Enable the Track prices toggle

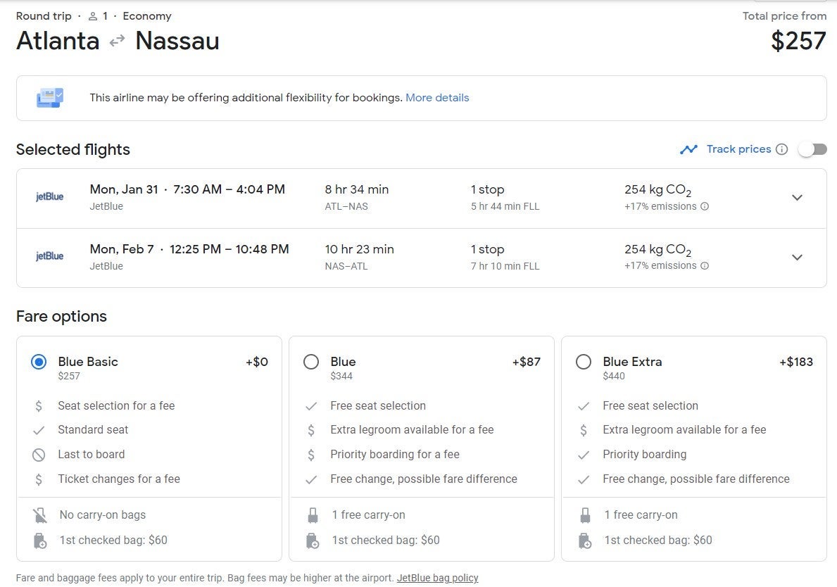click(x=812, y=149)
